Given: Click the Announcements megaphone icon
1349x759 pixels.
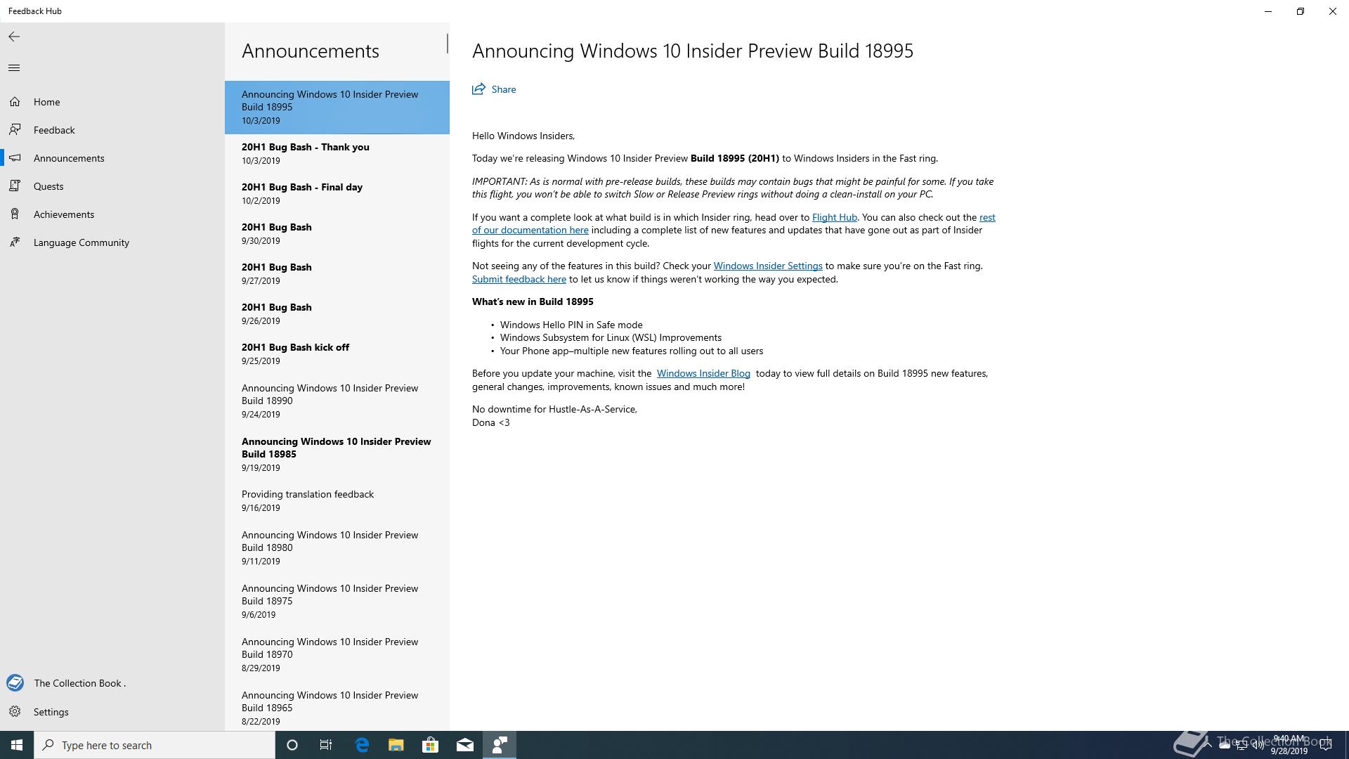Looking at the screenshot, I should [15, 158].
